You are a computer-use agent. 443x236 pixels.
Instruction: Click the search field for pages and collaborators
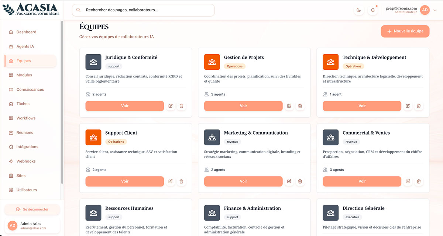click(143, 10)
